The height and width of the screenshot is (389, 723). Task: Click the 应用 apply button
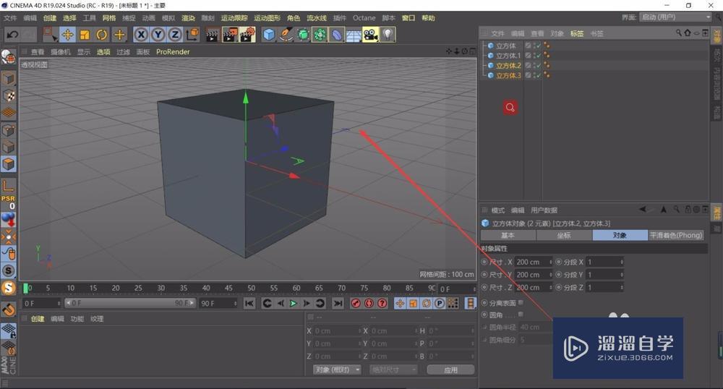tap(450, 369)
